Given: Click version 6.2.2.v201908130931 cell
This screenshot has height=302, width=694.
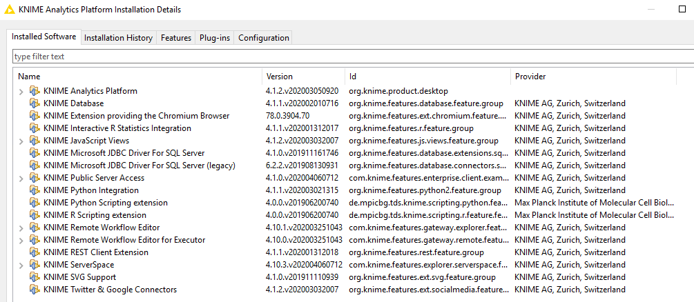Looking at the screenshot, I should pyautogui.click(x=302, y=165).
